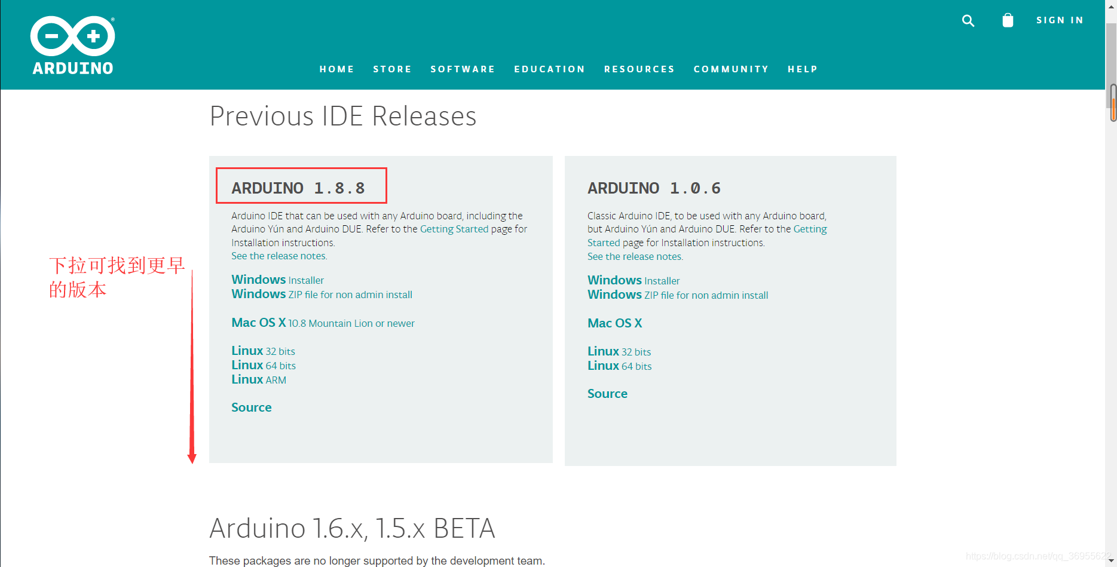Open the shopping bag cart
This screenshot has height=567, width=1117.
[x=1008, y=20]
